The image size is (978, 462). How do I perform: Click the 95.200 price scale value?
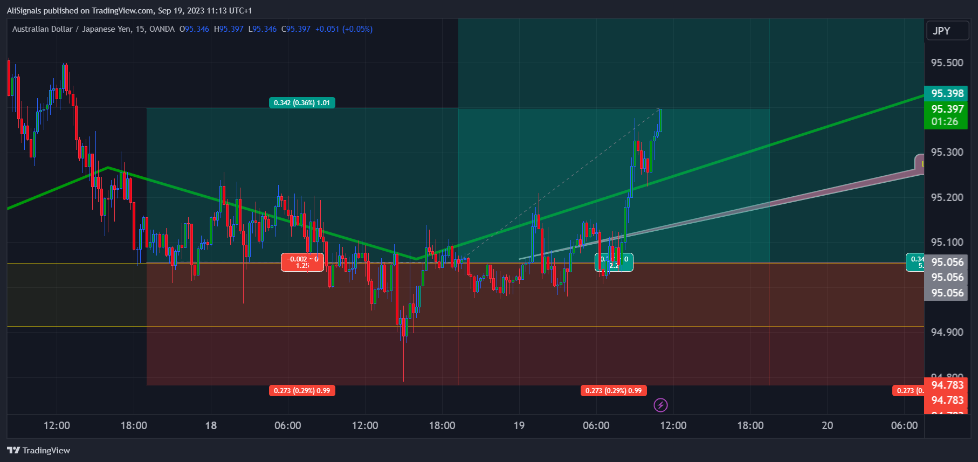[947, 197]
